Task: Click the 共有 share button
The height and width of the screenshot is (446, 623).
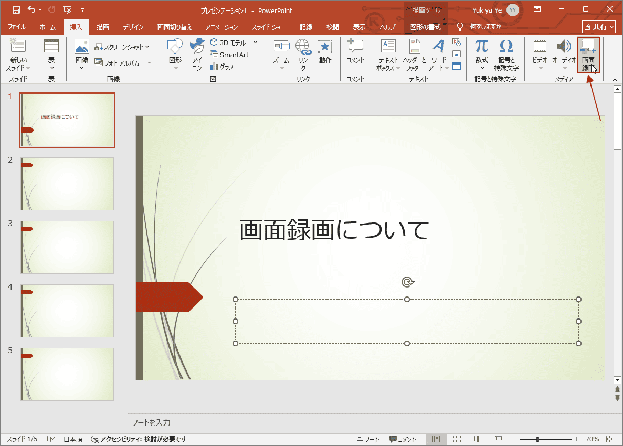Action: coord(598,26)
